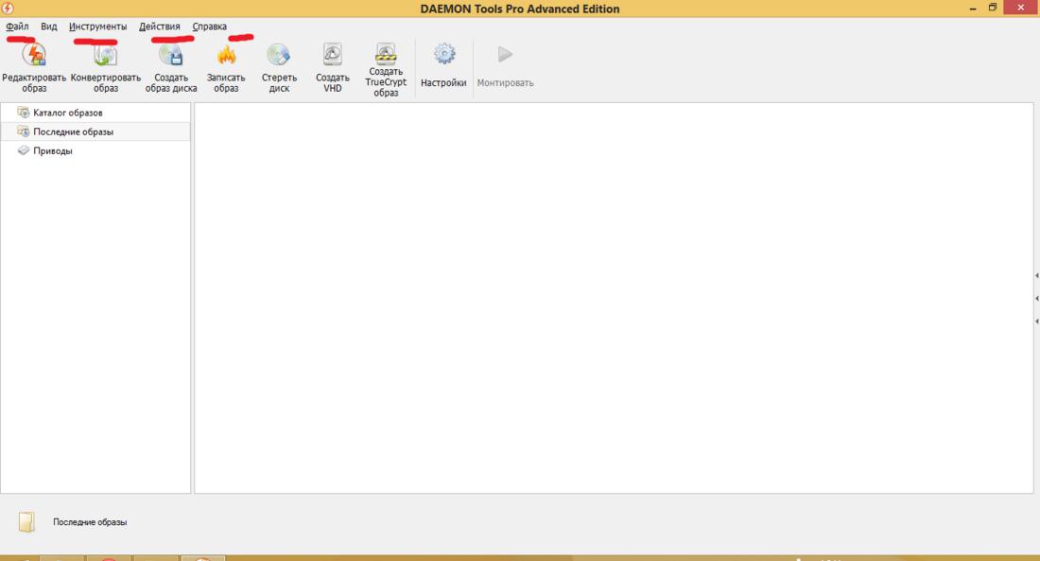The width and height of the screenshot is (1040, 561).
Task: Expand the topmost collapsed panel arrow on right edge
Action: tap(1036, 275)
